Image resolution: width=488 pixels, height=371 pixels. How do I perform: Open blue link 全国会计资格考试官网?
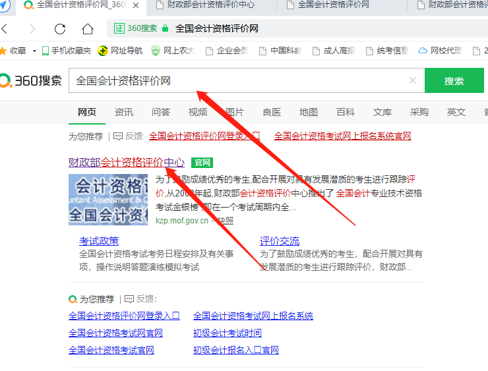click(111, 350)
